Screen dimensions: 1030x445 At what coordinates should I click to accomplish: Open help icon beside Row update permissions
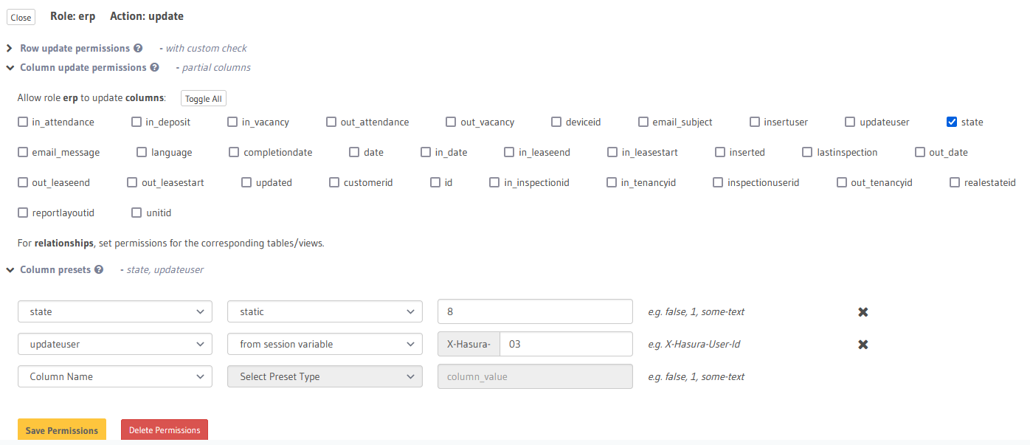pos(137,48)
